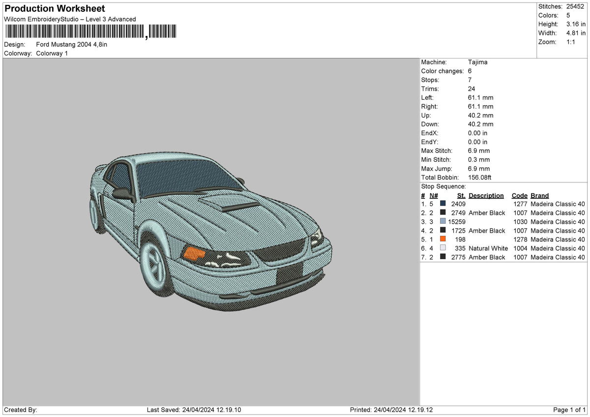Click the 'Created By:' footer label

pyautogui.click(x=21, y=410)
